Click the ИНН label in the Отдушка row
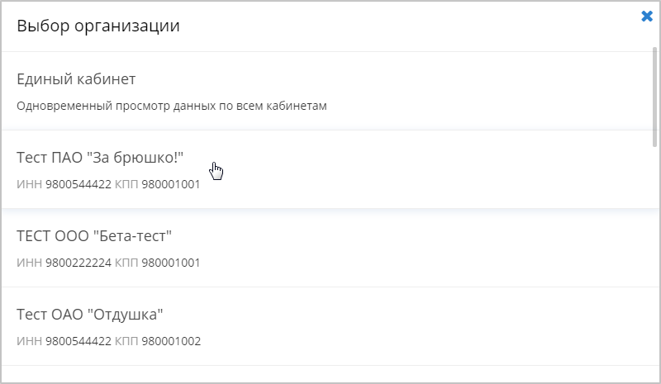Image resolution: width=661 pixels, height=384 pixels. [30, 341]
